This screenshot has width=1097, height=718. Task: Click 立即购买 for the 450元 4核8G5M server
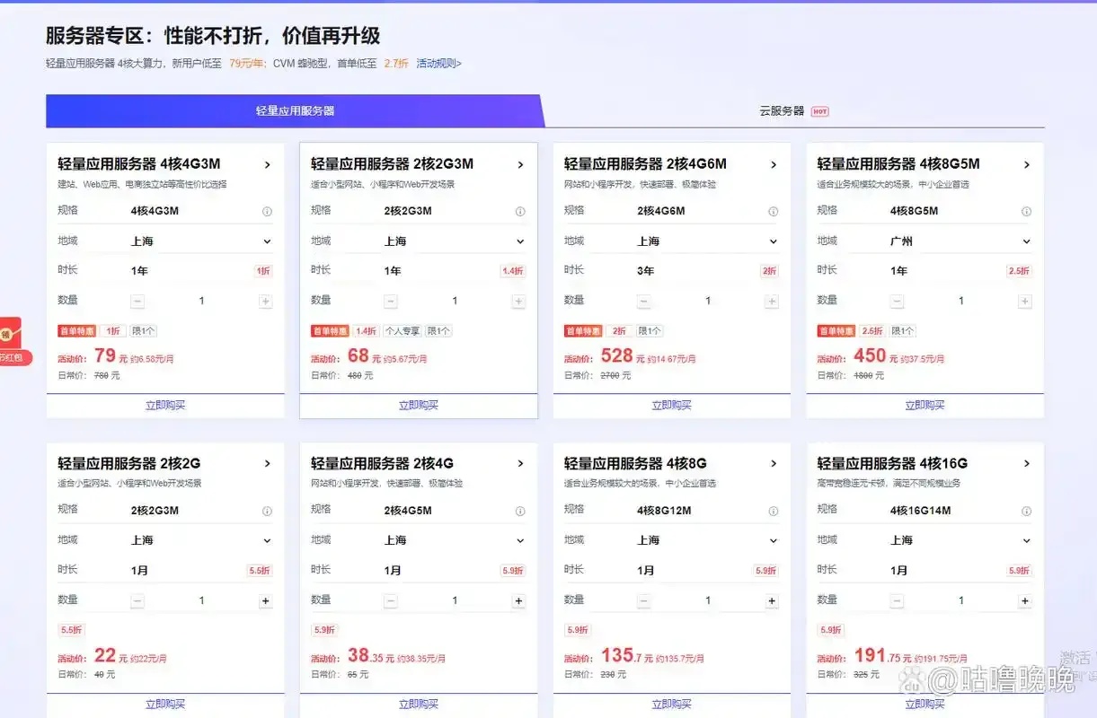pyautogui.click(x=925, y=406)
